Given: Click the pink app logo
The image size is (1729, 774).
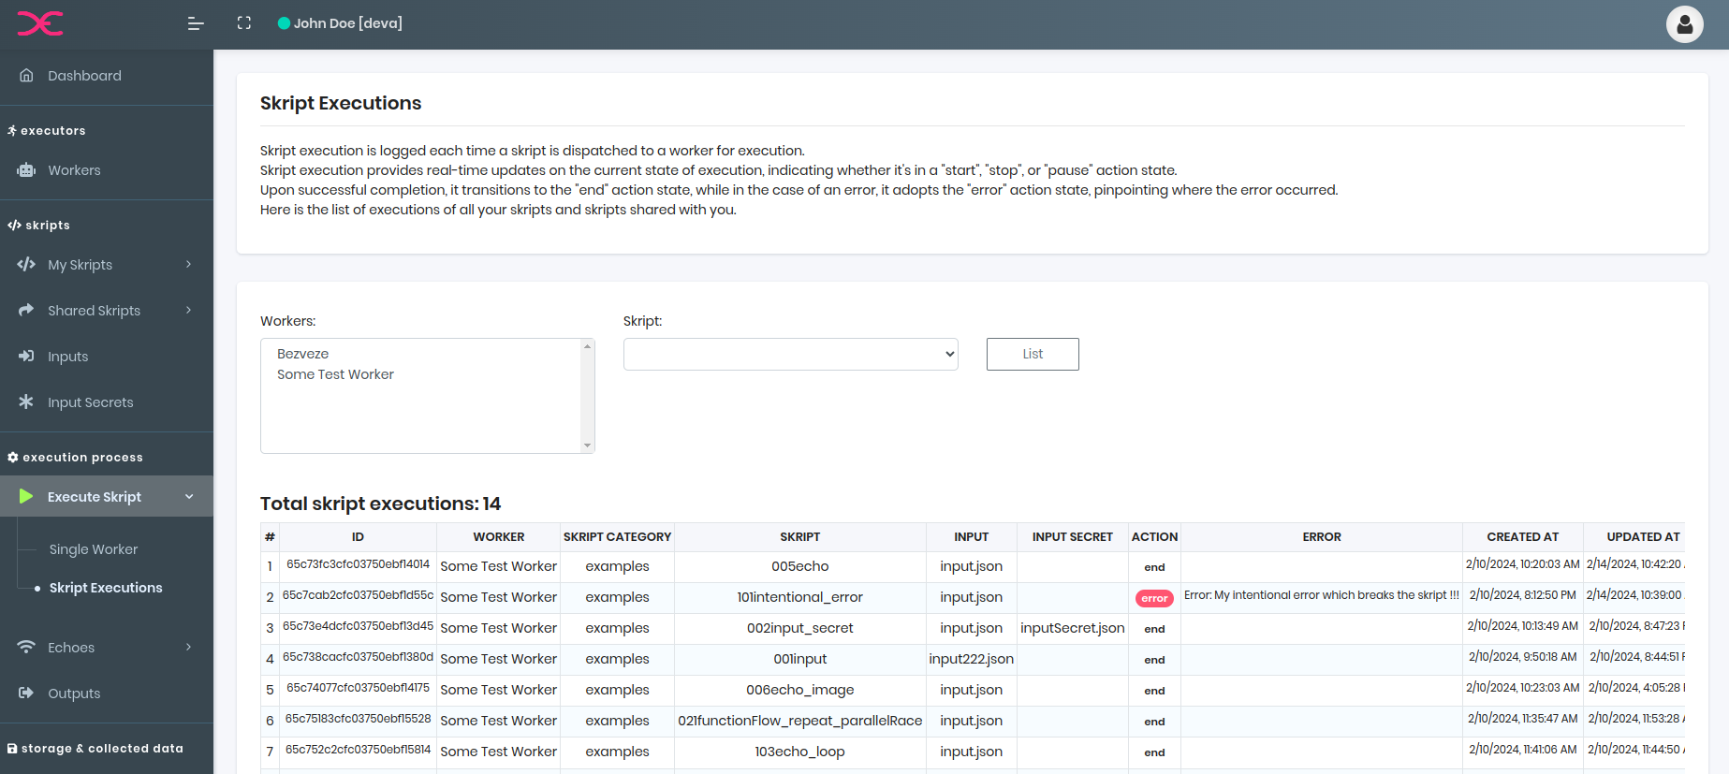Looking at the screenshot, I should pyautogui.click(x=40, y=23).
